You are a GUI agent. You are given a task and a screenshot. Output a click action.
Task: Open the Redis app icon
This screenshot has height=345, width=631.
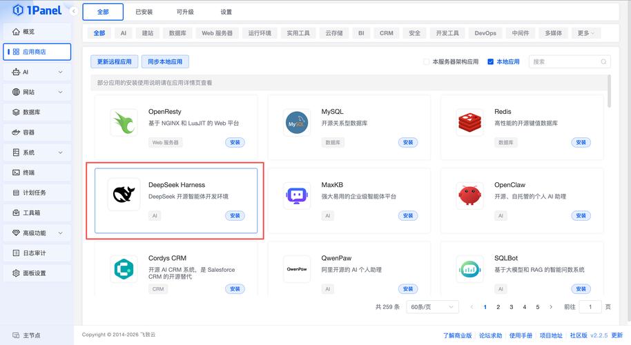(x=469, y=123)
